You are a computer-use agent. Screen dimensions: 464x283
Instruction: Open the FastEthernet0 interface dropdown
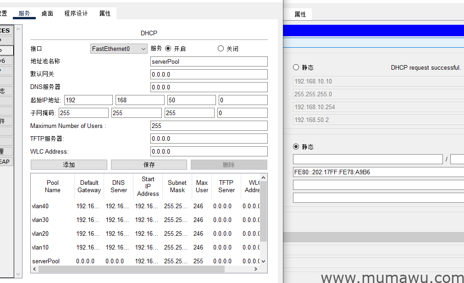[119, 49]
